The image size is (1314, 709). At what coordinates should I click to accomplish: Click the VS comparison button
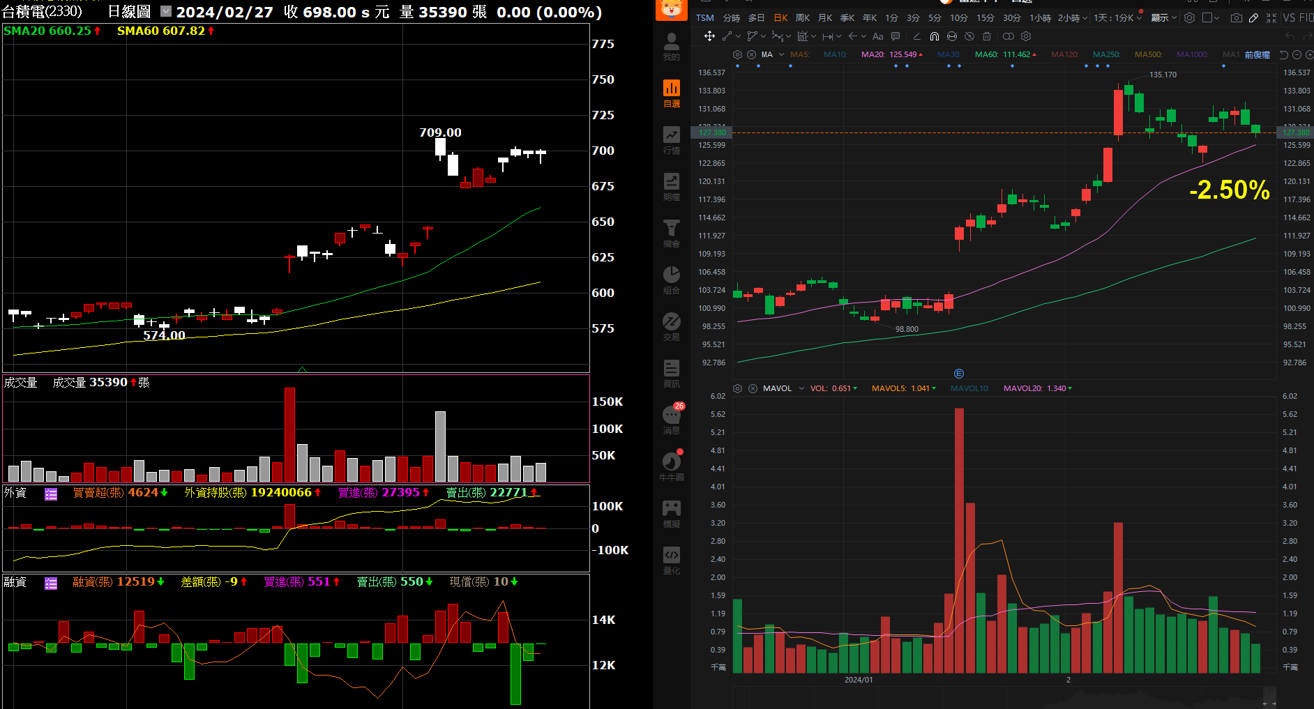click(x=1288, y=17)
